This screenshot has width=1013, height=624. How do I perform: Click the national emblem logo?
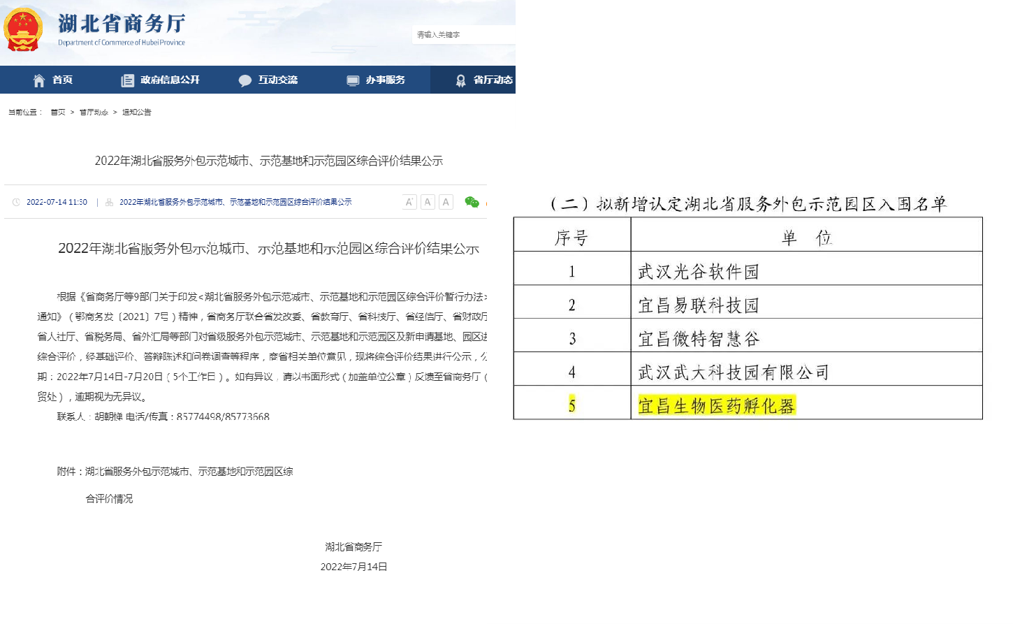click(22, 29)
